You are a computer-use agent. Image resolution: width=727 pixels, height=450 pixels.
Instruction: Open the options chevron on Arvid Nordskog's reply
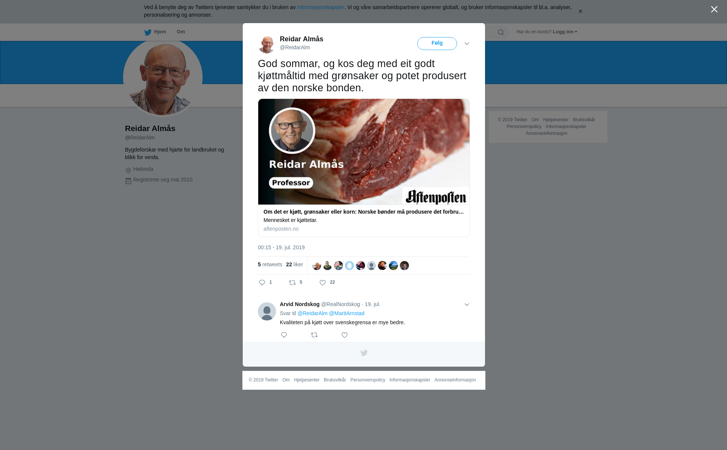click(x=467, y=305)
